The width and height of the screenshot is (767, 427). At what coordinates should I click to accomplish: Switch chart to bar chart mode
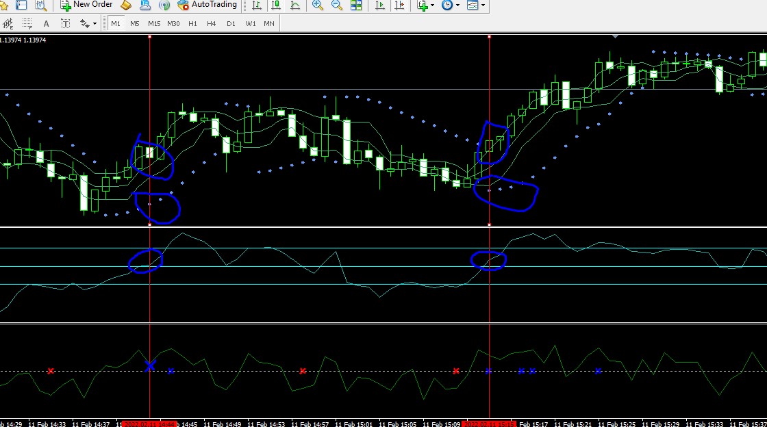[256, 5]
